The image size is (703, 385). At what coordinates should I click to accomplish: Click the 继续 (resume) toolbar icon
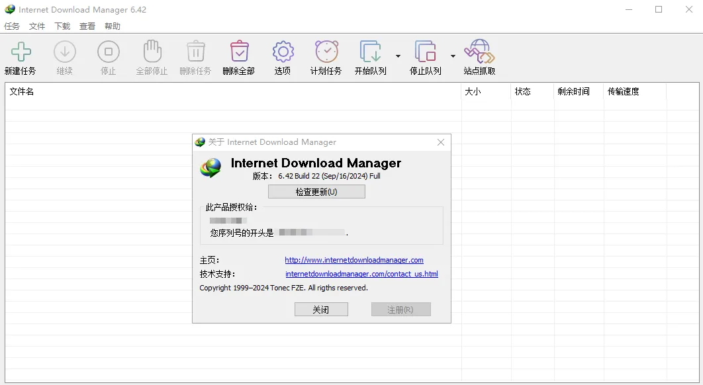tap(65, 52)
